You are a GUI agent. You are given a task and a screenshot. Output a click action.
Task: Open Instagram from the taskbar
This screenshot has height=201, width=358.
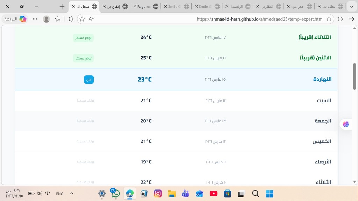click(x=158, y=193)
